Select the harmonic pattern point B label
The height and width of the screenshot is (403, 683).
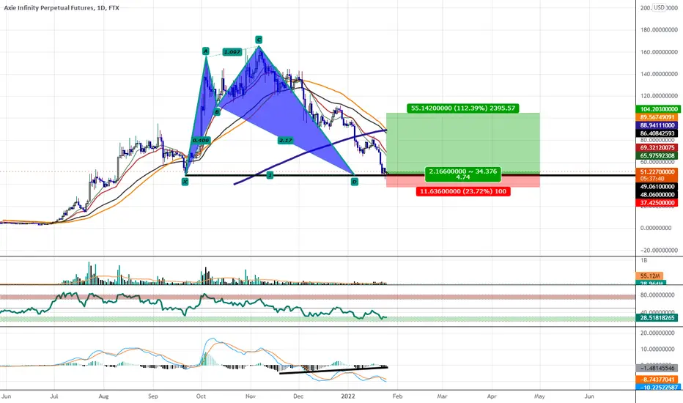[x=217, y=112]
